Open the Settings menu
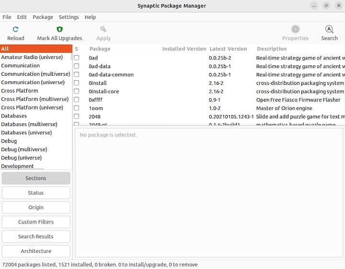Image resolution: width=345 pixels, height=269 pixels. 69,17
